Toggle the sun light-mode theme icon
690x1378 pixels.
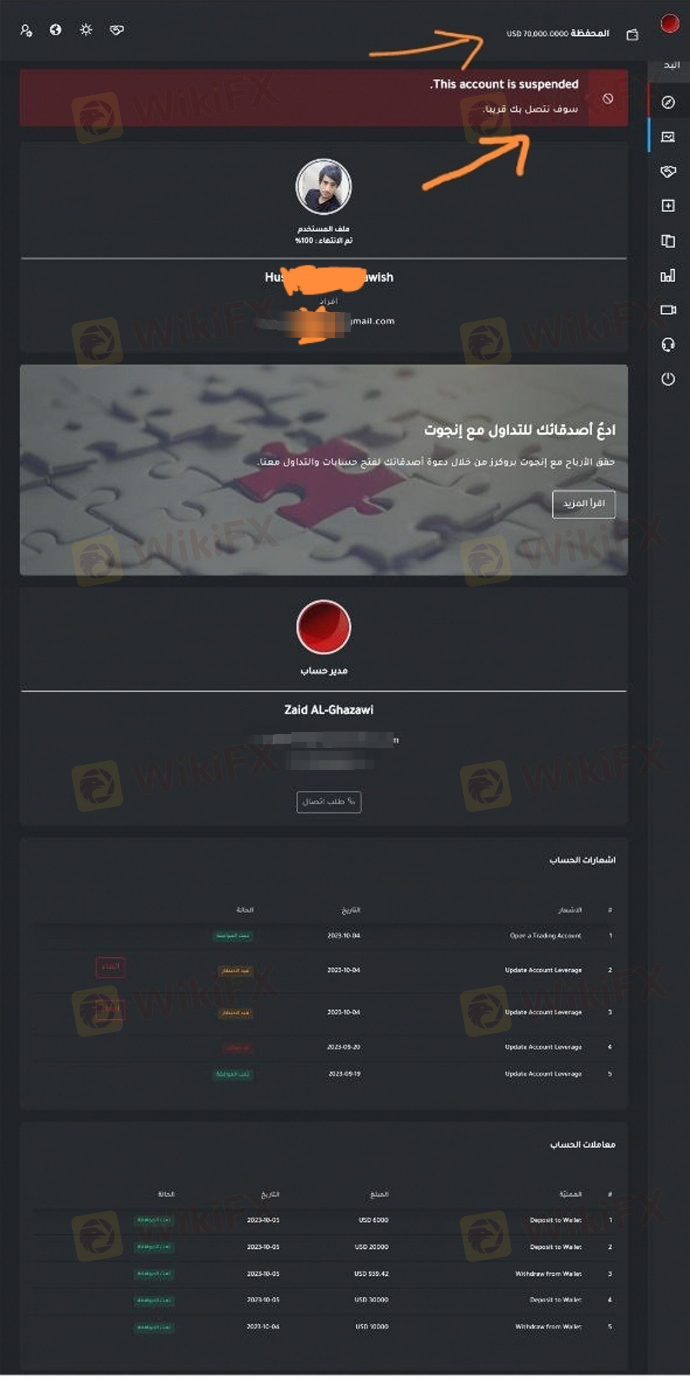click(x=86, y=30)
